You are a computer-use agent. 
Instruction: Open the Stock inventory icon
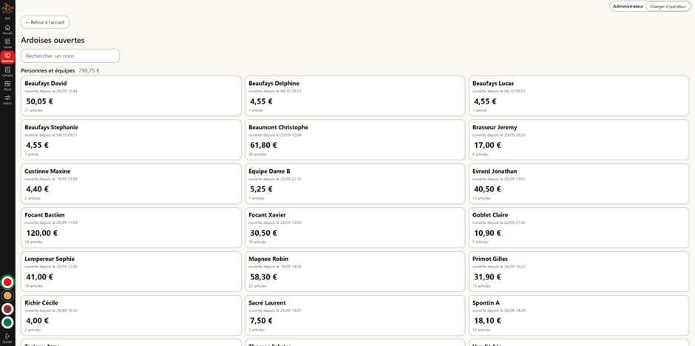click(x=7, y=86)
